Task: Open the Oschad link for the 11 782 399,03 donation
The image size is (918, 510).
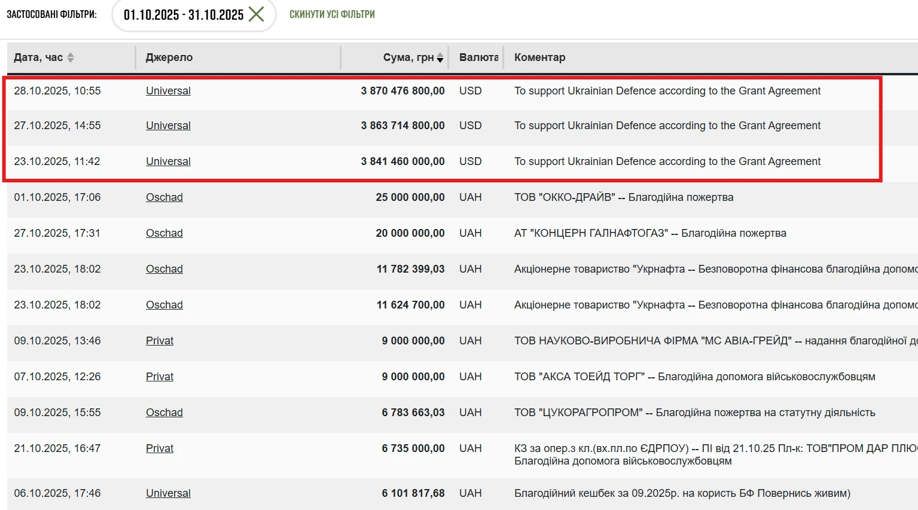Action: point(164,269)
